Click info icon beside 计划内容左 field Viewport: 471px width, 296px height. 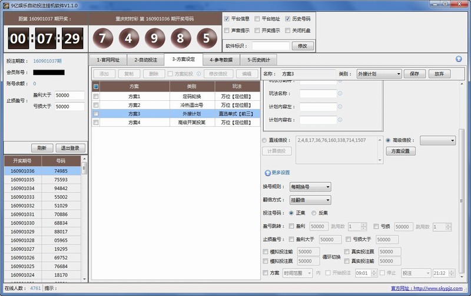pyautogui.click(x=340, y=107)
